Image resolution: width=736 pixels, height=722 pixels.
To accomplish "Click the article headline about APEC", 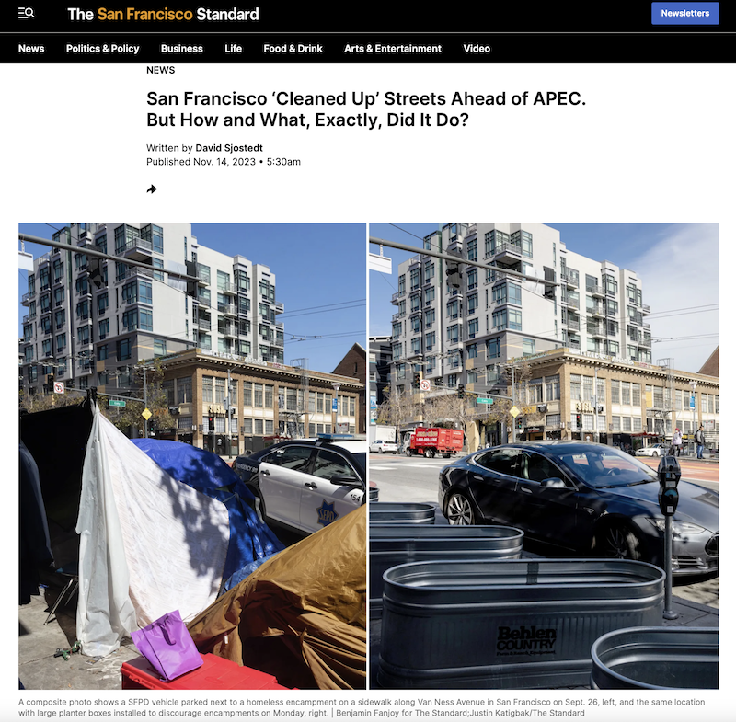I will pos(366,109).
